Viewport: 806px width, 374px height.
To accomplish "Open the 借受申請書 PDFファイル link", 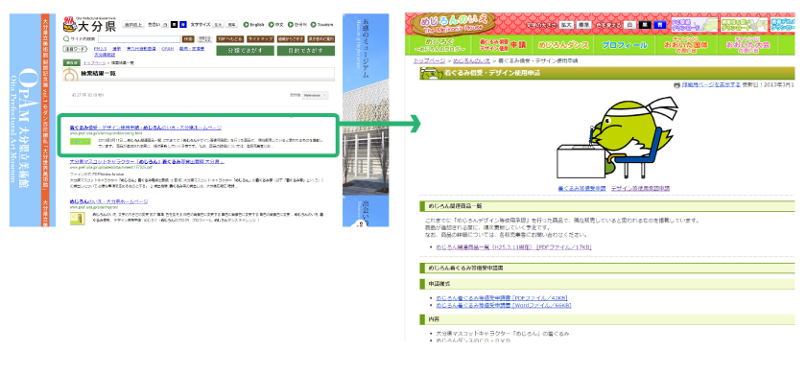I will tap(502, 298).
